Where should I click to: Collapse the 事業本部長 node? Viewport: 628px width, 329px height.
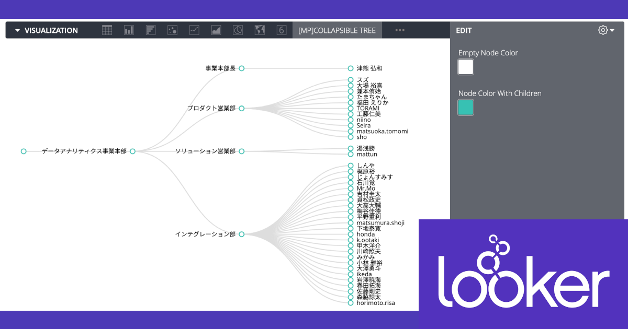pyautogui.click(x=241, y=68)
